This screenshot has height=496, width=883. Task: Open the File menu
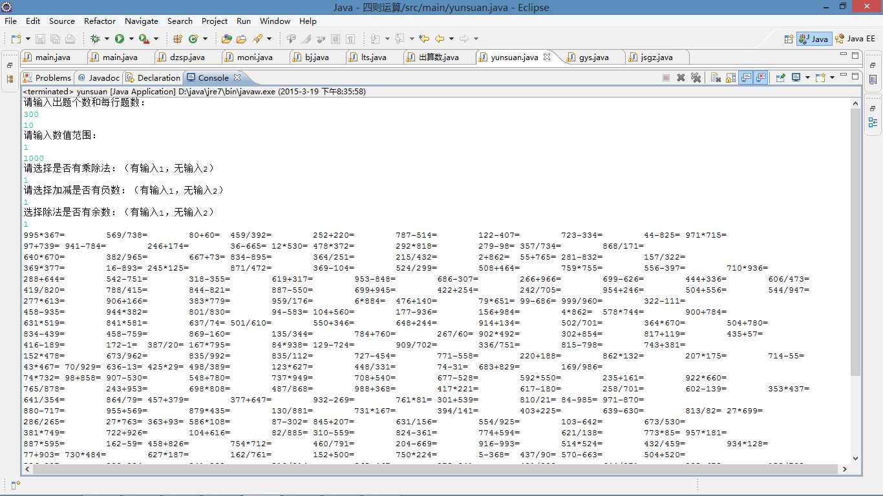(10, 21)
